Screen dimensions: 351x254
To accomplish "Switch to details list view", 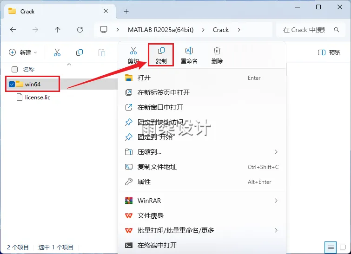I will pyautogui.click(x=331, y=247).
